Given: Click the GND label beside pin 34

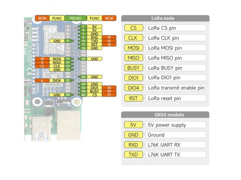Looking at the screenshot, I should point(94,84).
